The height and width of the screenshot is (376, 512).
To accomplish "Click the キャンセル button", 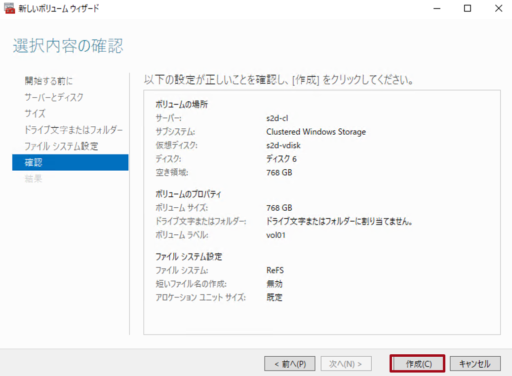I will pos(474,364).
